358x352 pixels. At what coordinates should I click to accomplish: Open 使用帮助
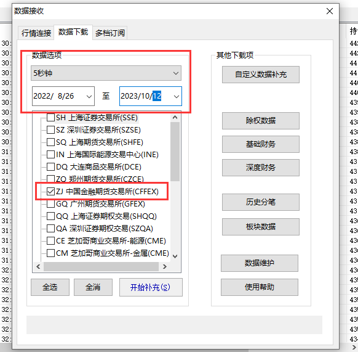(x=260, y=287)
